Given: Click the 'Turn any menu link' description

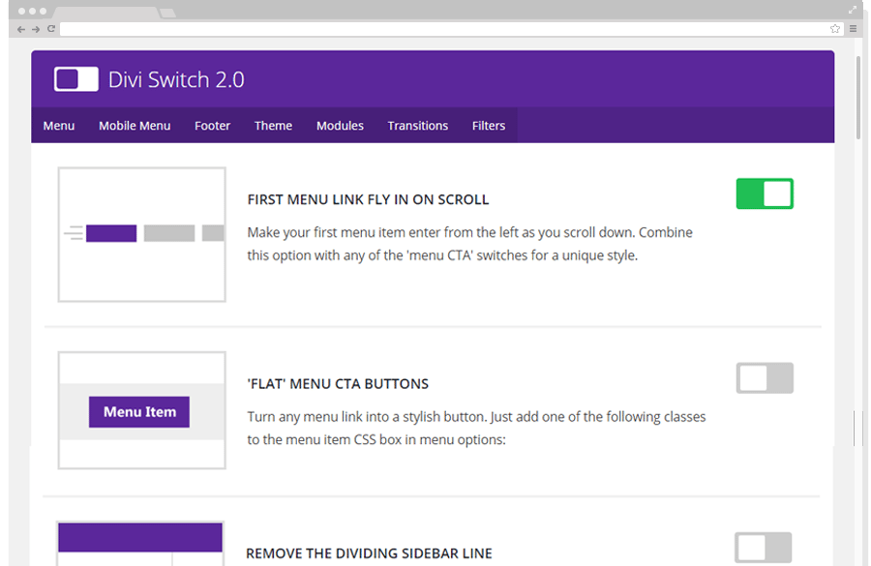Looking at the screenshot, I should (x=476, y=429).
